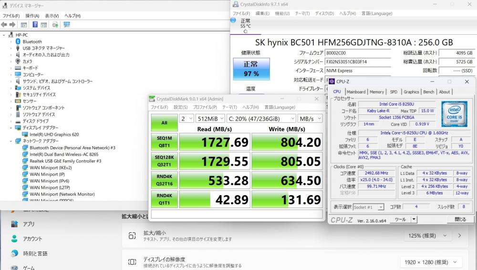Open the drive dropdown C: 20% (47/236GiB)
Viewport: 477px width, 270px height.
click(x=261, y=119)
